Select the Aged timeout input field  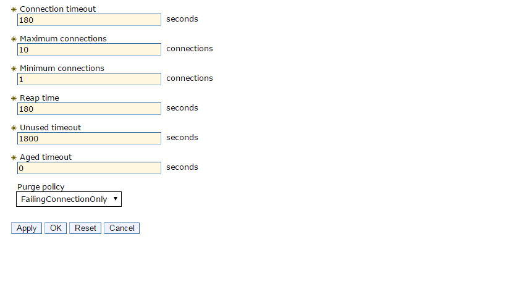[89, 169]
